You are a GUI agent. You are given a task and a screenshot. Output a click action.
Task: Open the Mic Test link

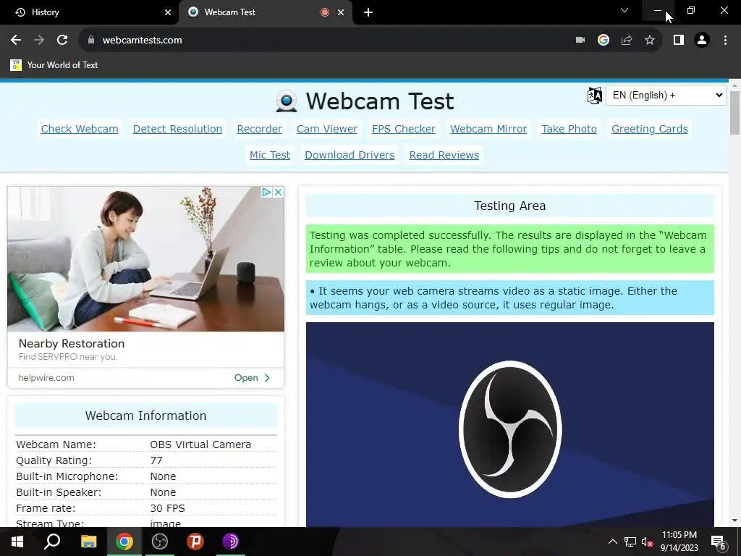pos(270,155)
